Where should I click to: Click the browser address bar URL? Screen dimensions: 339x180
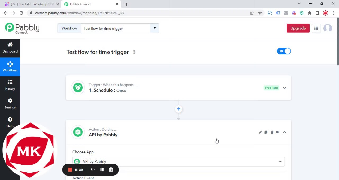(x=79, y=13)
